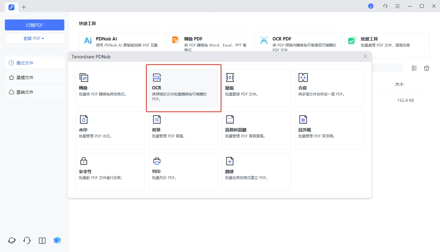
Task: Open the 頁眉和頁腳 header and footer tool
Action: click(256, 130)
